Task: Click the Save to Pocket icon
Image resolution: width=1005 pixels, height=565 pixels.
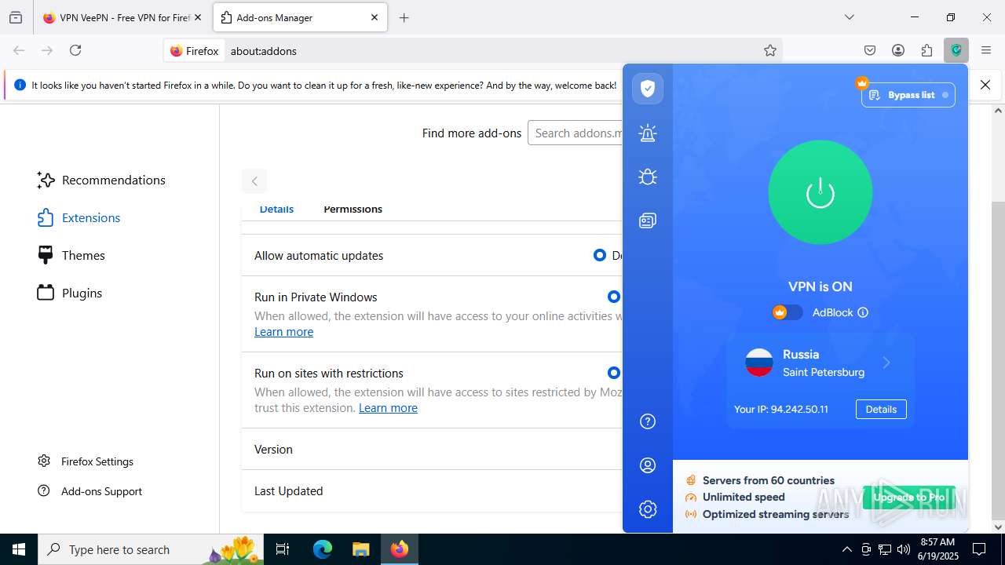Action: [x=870, y=50]
